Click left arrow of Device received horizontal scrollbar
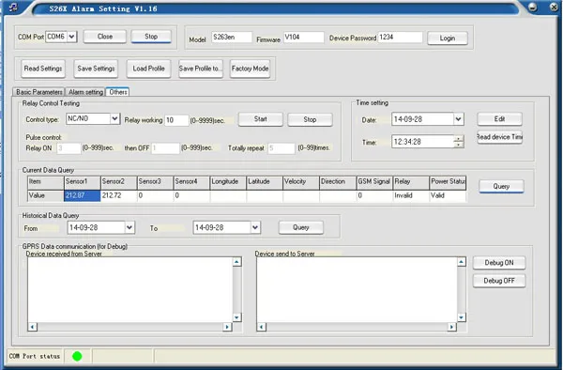 [32, 327]
